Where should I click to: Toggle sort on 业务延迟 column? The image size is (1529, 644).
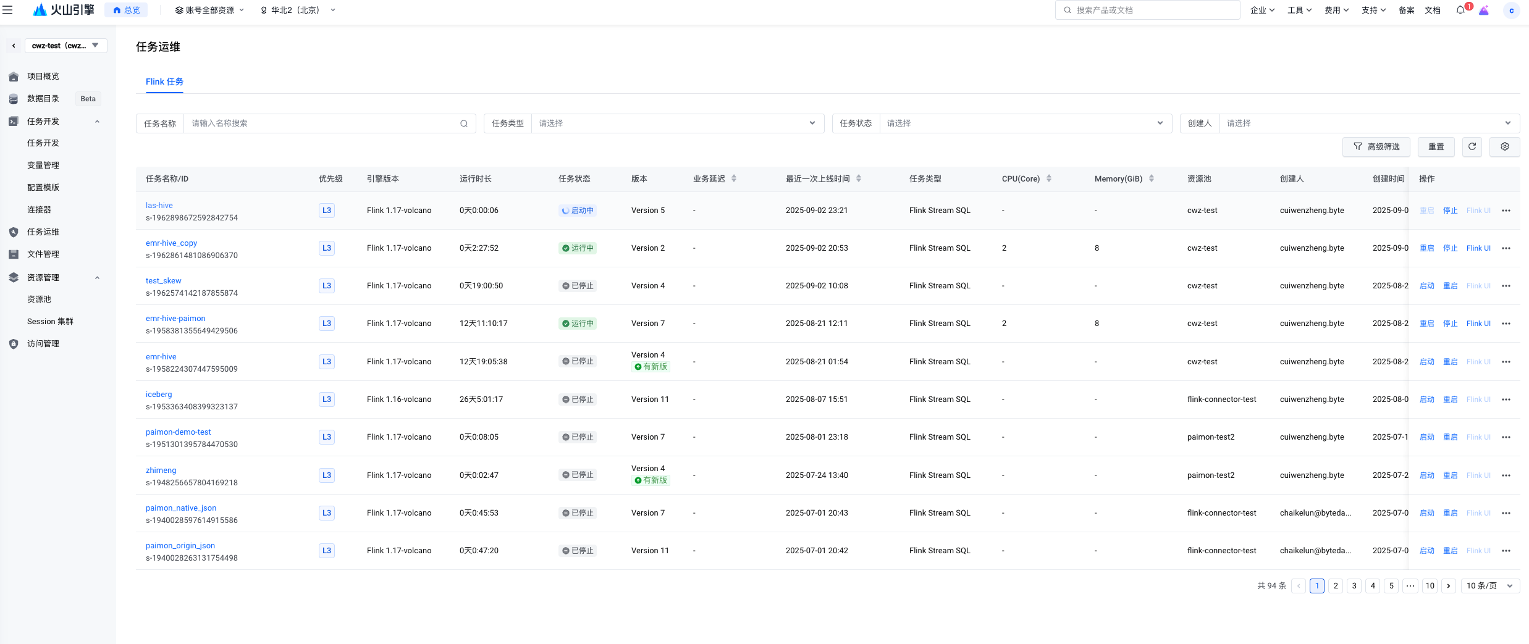pos(734,179)
